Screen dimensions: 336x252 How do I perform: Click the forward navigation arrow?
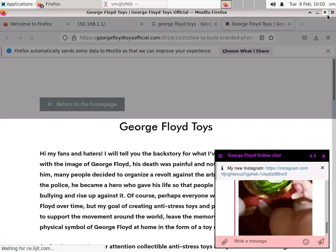point(20,38)
